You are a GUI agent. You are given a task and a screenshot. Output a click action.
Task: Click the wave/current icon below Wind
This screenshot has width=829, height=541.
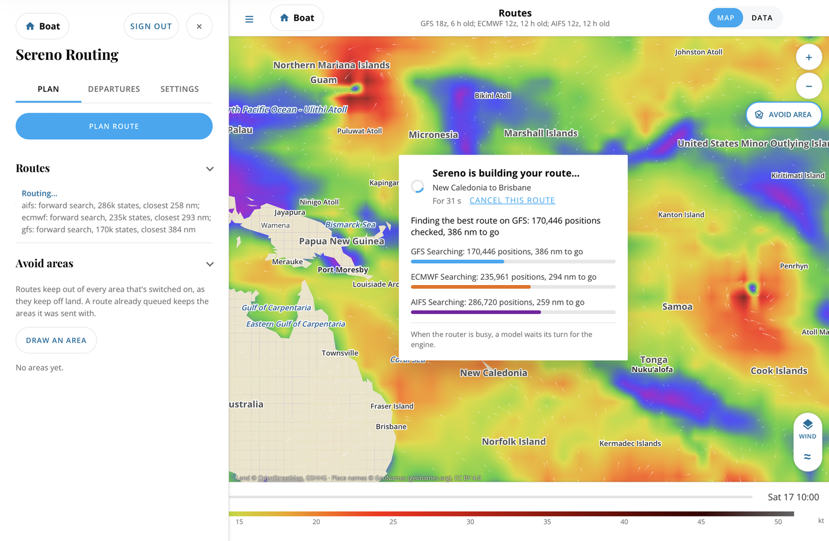click(808, 456)
